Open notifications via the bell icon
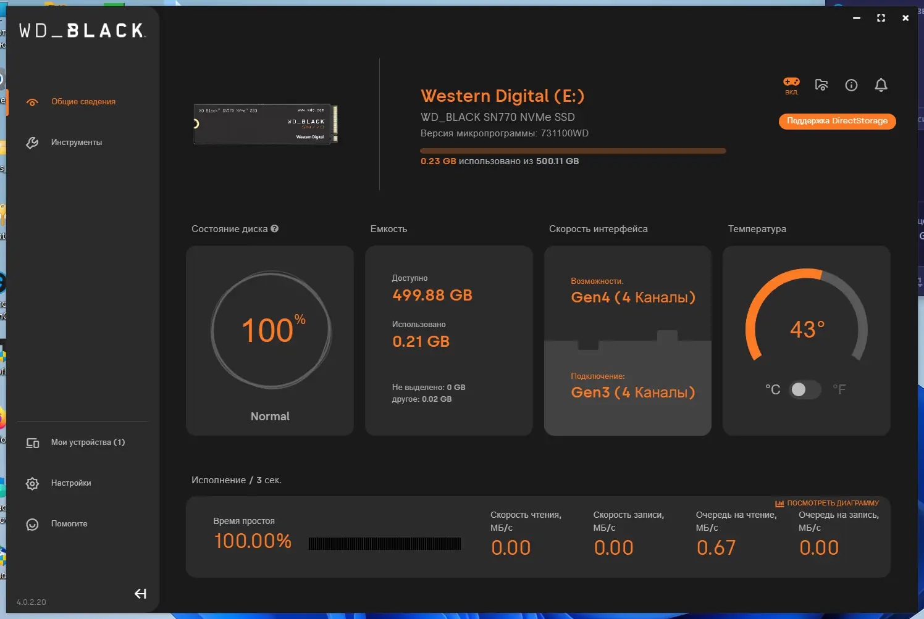924x619 pixels. pos(881,85)
